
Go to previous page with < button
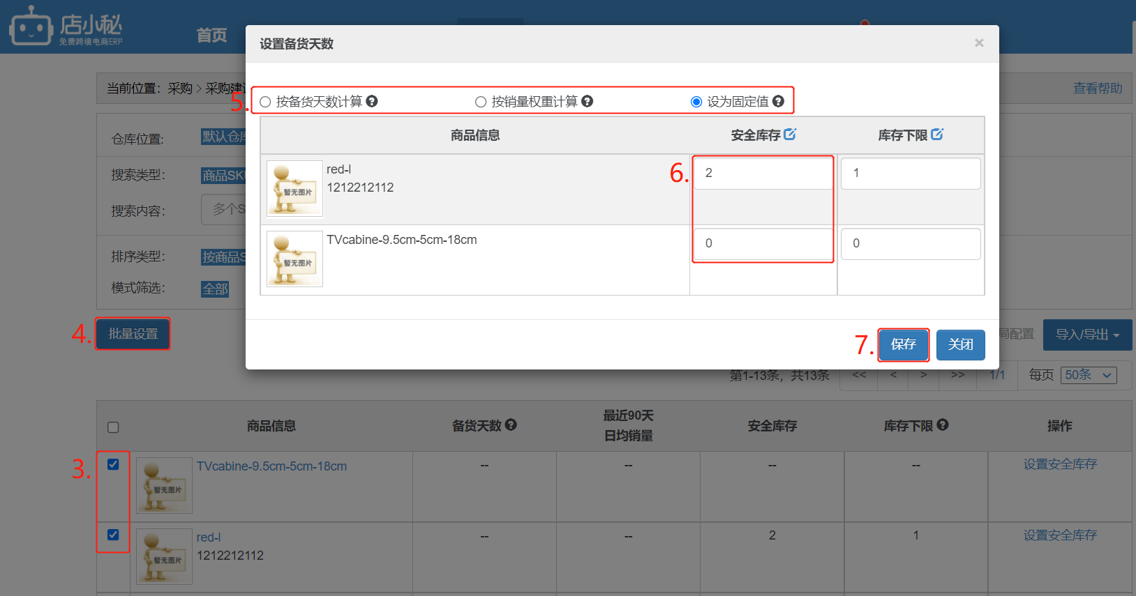pos(893,375)
